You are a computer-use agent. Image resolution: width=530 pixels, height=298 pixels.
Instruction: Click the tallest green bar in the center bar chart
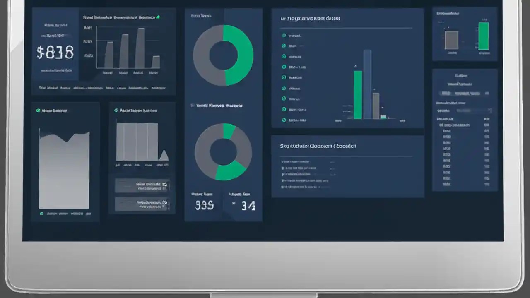click(358, 95)
